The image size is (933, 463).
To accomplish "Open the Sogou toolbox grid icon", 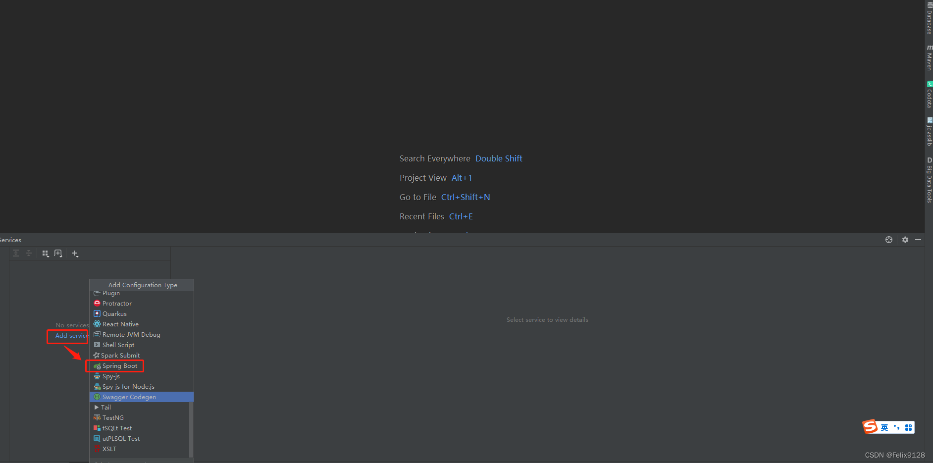I will 908,427.
